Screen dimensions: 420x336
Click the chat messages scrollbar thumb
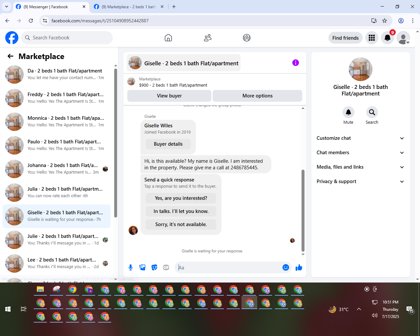303,210
